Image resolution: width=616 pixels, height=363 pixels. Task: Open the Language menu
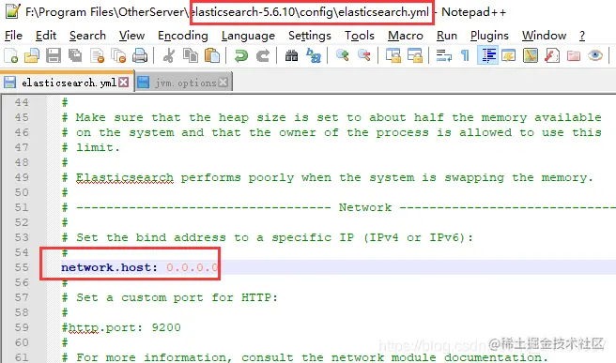pos(248,36)
